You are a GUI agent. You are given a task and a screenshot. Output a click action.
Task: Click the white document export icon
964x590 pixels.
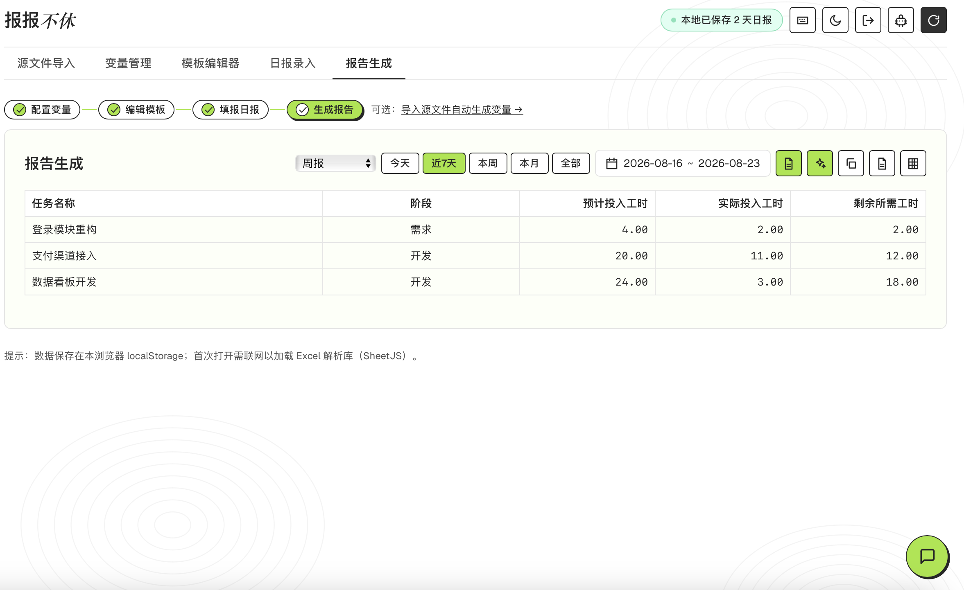(882, 163)
